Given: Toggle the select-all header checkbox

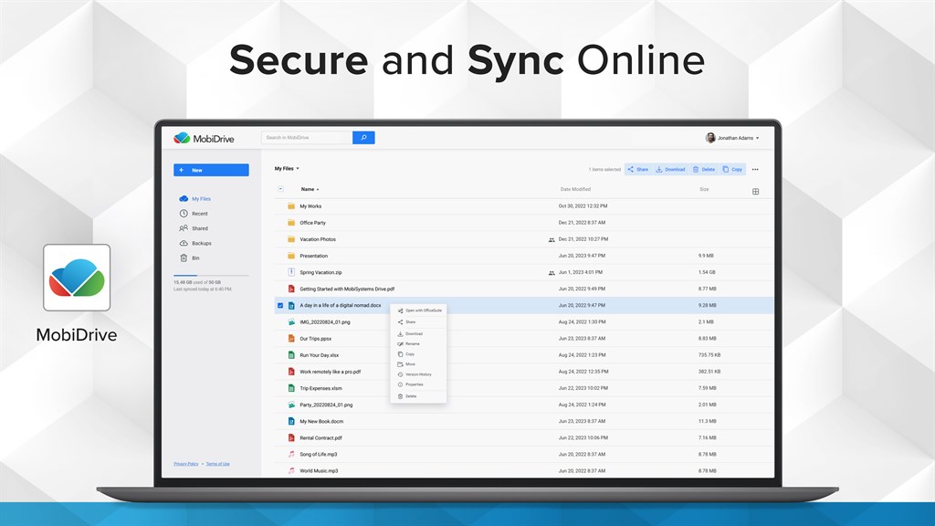Looking at the screenshot, I should pos(280,189).
